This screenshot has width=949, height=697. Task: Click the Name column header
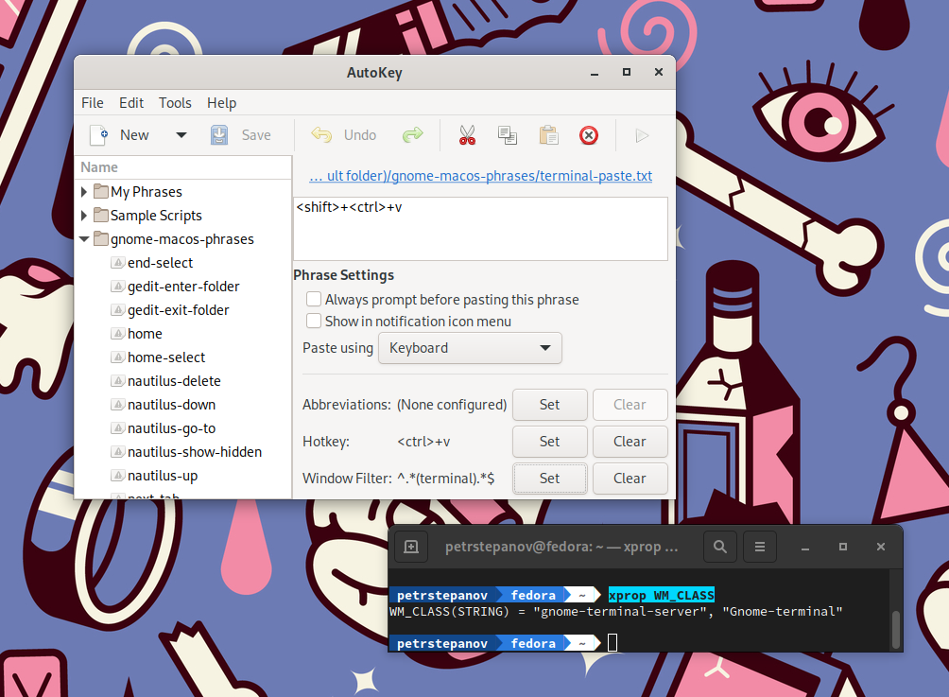[x=182, y=167]
